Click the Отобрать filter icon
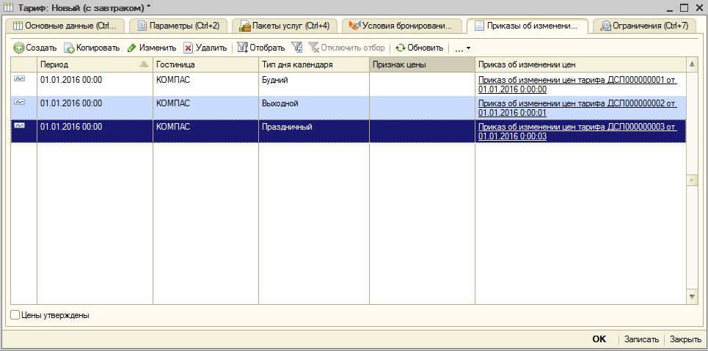This screenshot has height=351, width=708. pyautogui.click(x=242, y=48)
